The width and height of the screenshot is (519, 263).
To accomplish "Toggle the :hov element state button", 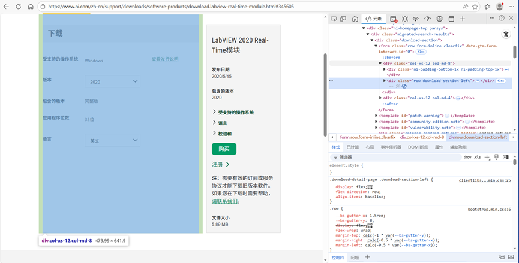I will [x=467, y=158].
